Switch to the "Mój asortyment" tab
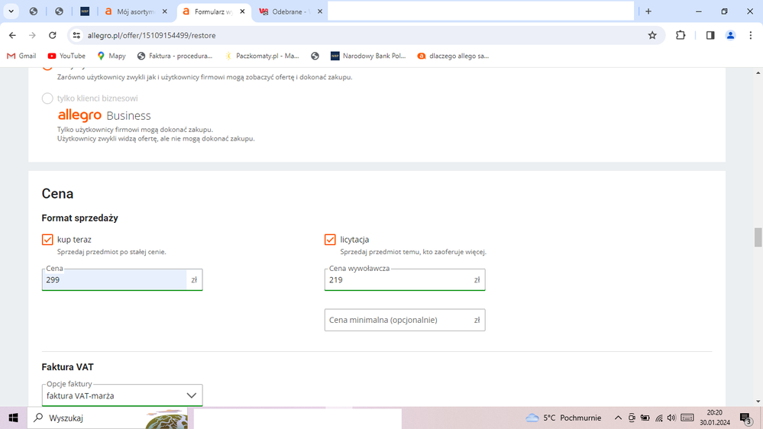 [135, 11]
